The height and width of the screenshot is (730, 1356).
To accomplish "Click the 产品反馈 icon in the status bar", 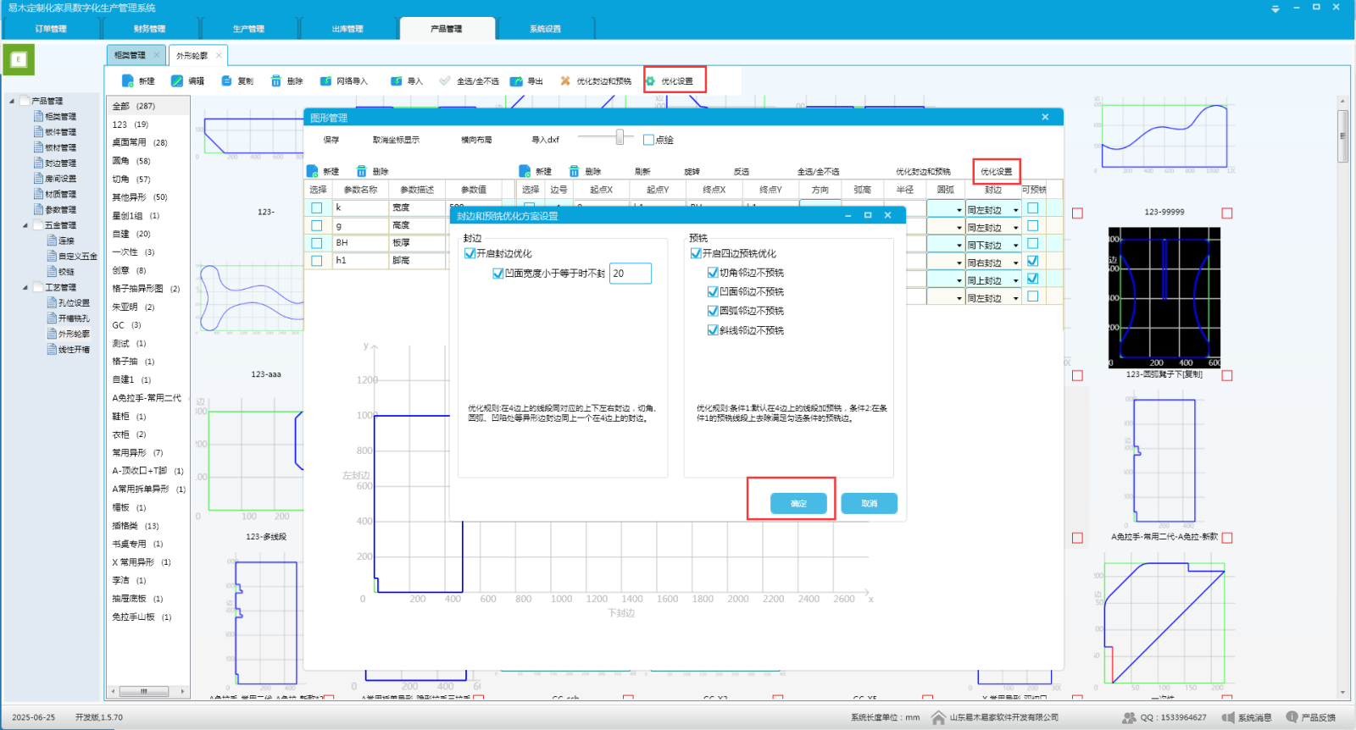I will [x=1292, y=717].
